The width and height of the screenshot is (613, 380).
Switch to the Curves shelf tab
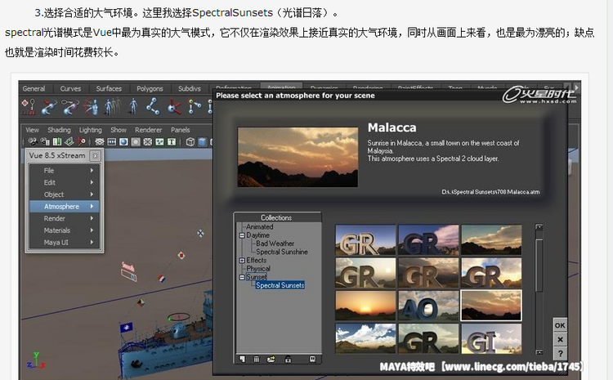(70, 89)
